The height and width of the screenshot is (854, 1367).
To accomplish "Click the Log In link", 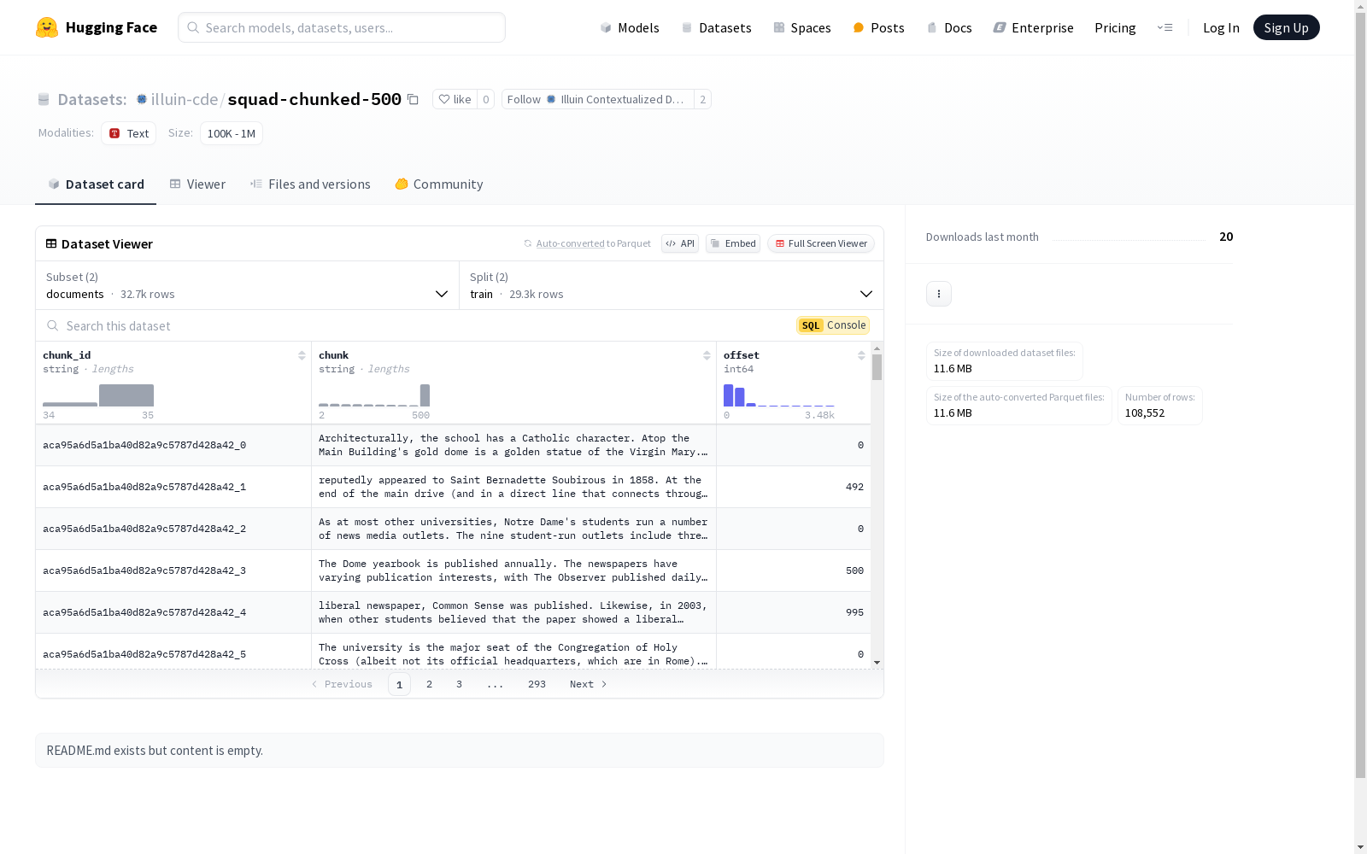I will (x=1221, y=27).
